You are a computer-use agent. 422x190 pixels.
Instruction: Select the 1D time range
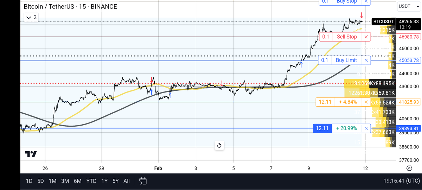[29, 181]
